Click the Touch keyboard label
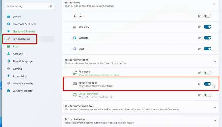Image resolution: width=222 pixels, height=127 pixels. tap(88, 83)
